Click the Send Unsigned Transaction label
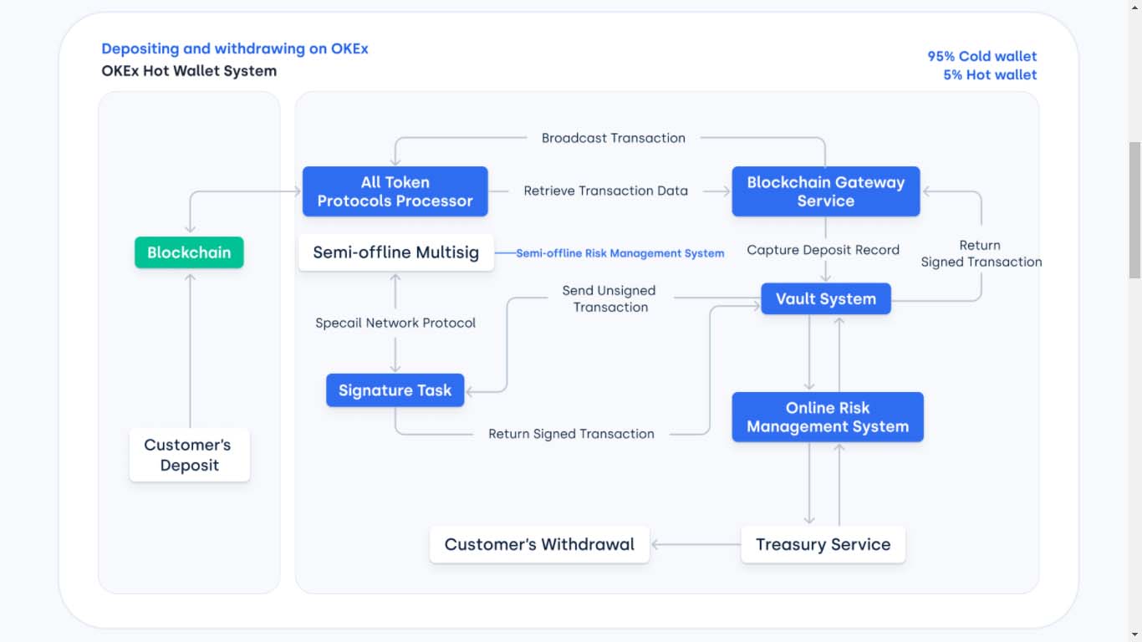1142x642 pixels. pos(609,298)
